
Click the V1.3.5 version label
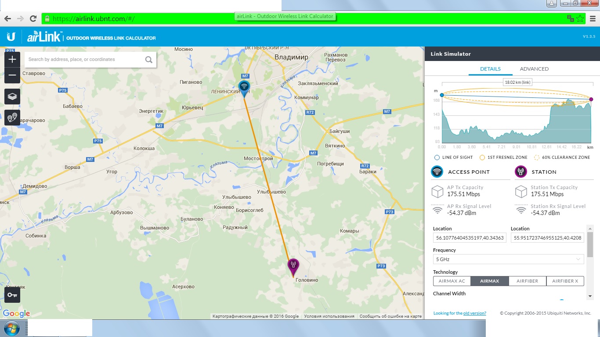click(x=589, y=36)
